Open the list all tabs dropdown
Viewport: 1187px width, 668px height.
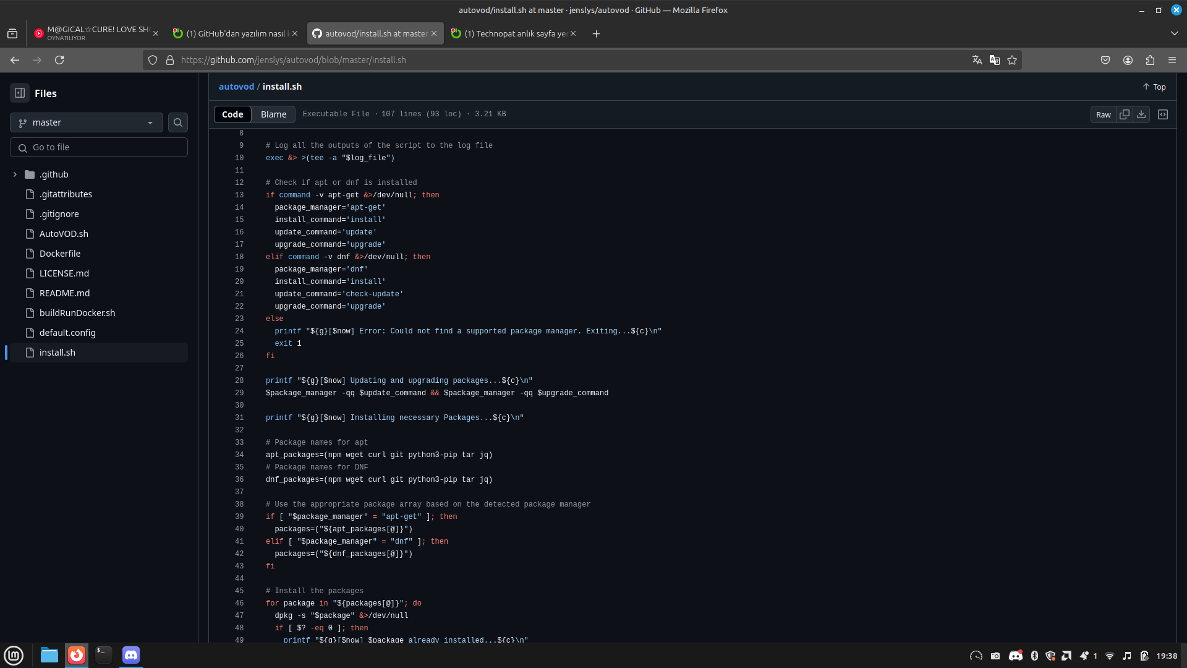(1174, 33)
